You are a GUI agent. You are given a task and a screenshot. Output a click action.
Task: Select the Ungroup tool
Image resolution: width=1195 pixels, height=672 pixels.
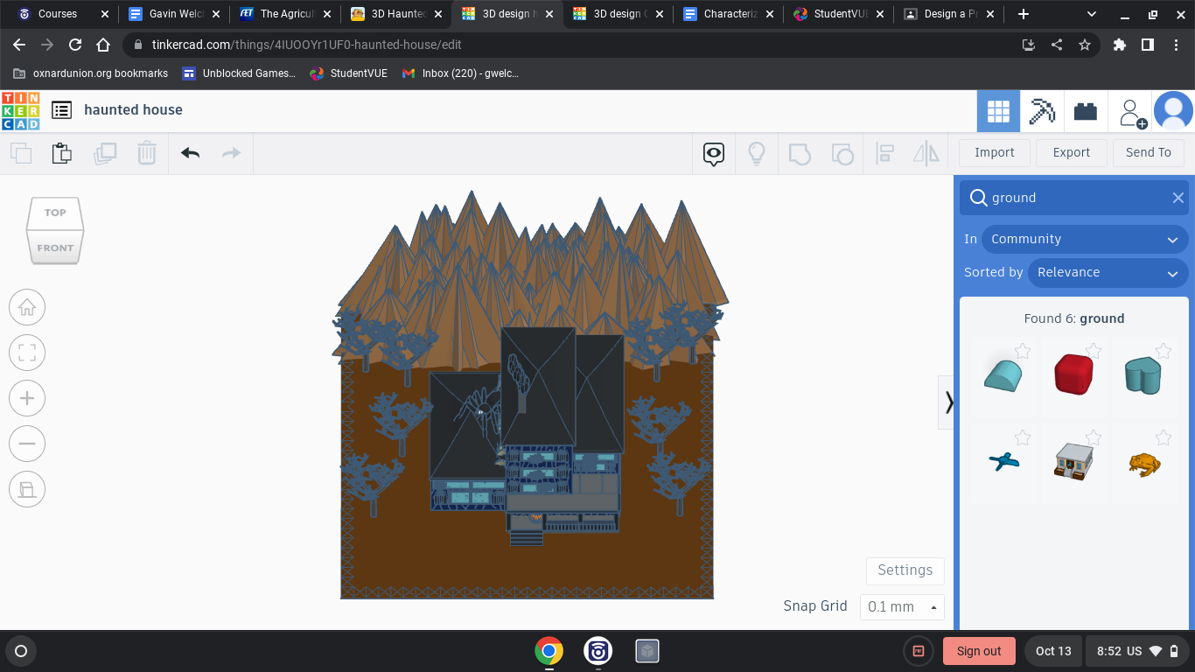pyautogui.click(x=842, y=153)
